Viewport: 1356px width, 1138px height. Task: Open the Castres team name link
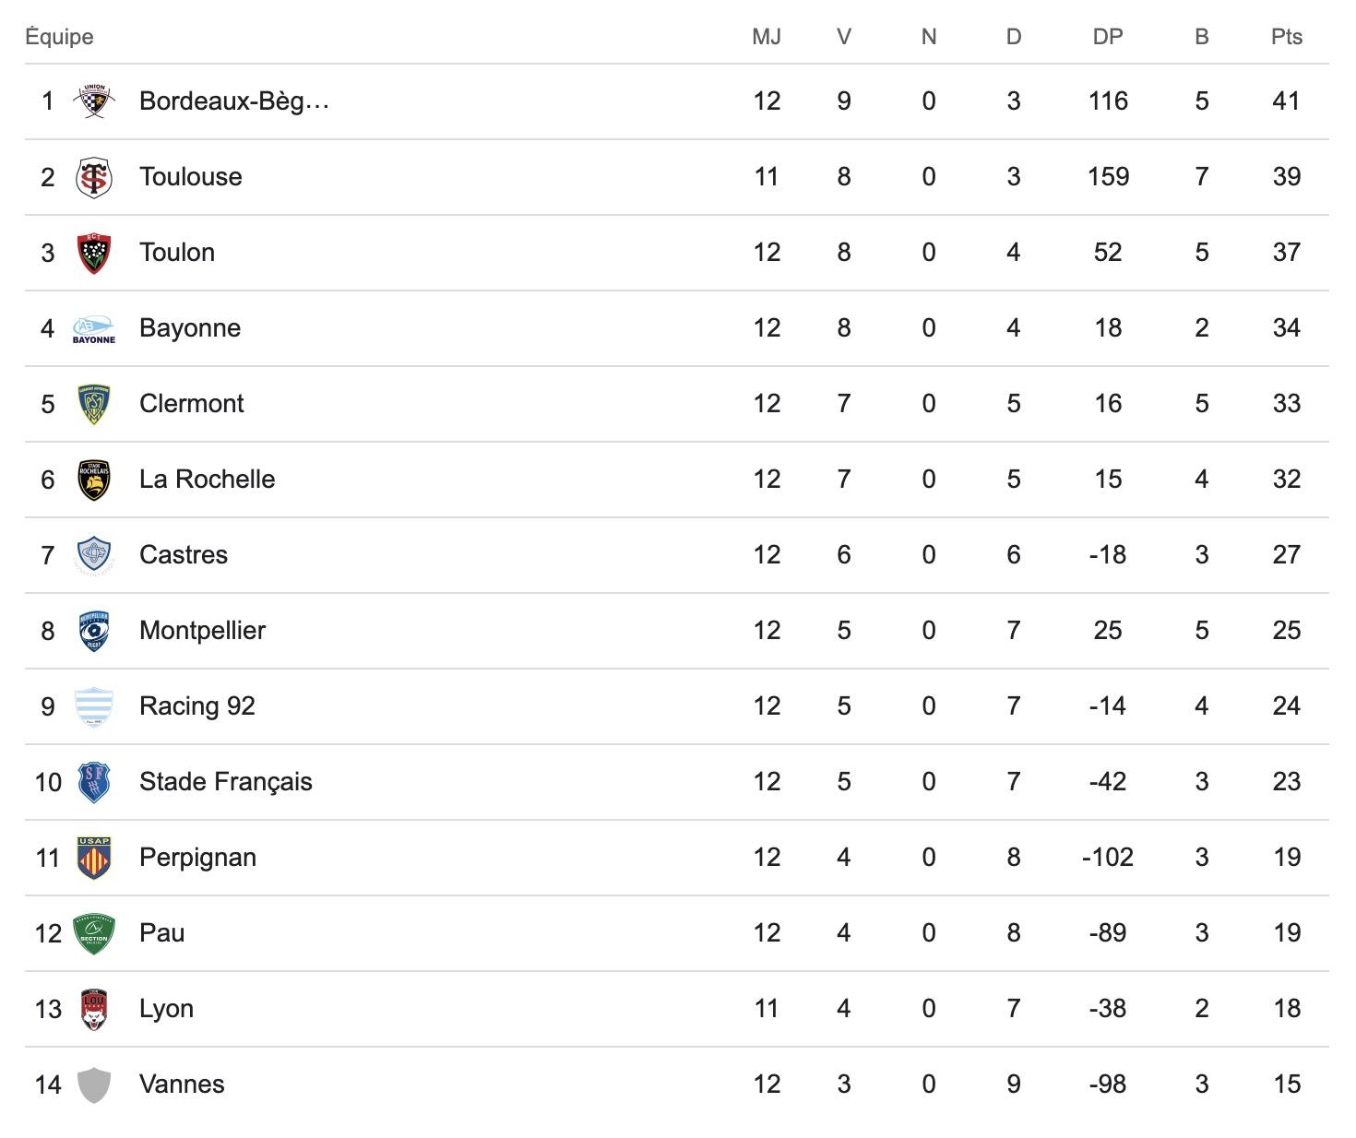184,555
